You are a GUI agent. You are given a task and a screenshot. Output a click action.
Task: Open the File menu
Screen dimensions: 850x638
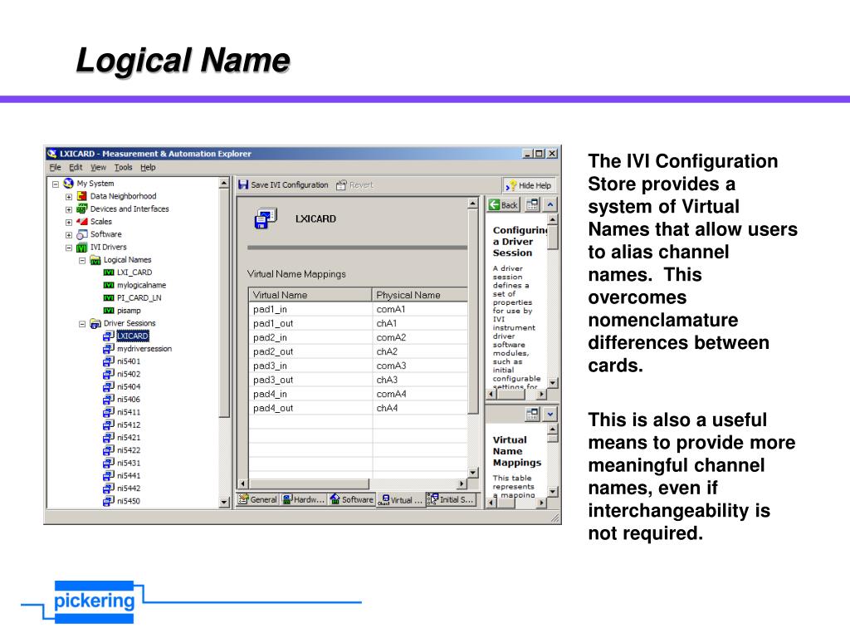click(x=56, y=167)
